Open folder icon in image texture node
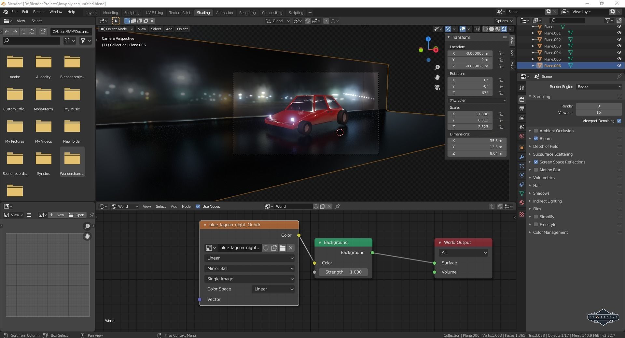The height and width of the screenshot is (338, 625). pyautogui.click(x=282, y=248)
